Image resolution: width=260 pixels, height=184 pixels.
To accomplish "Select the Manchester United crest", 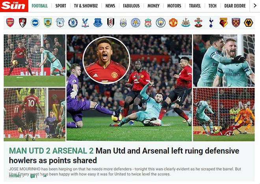I will tap(173, 23).
